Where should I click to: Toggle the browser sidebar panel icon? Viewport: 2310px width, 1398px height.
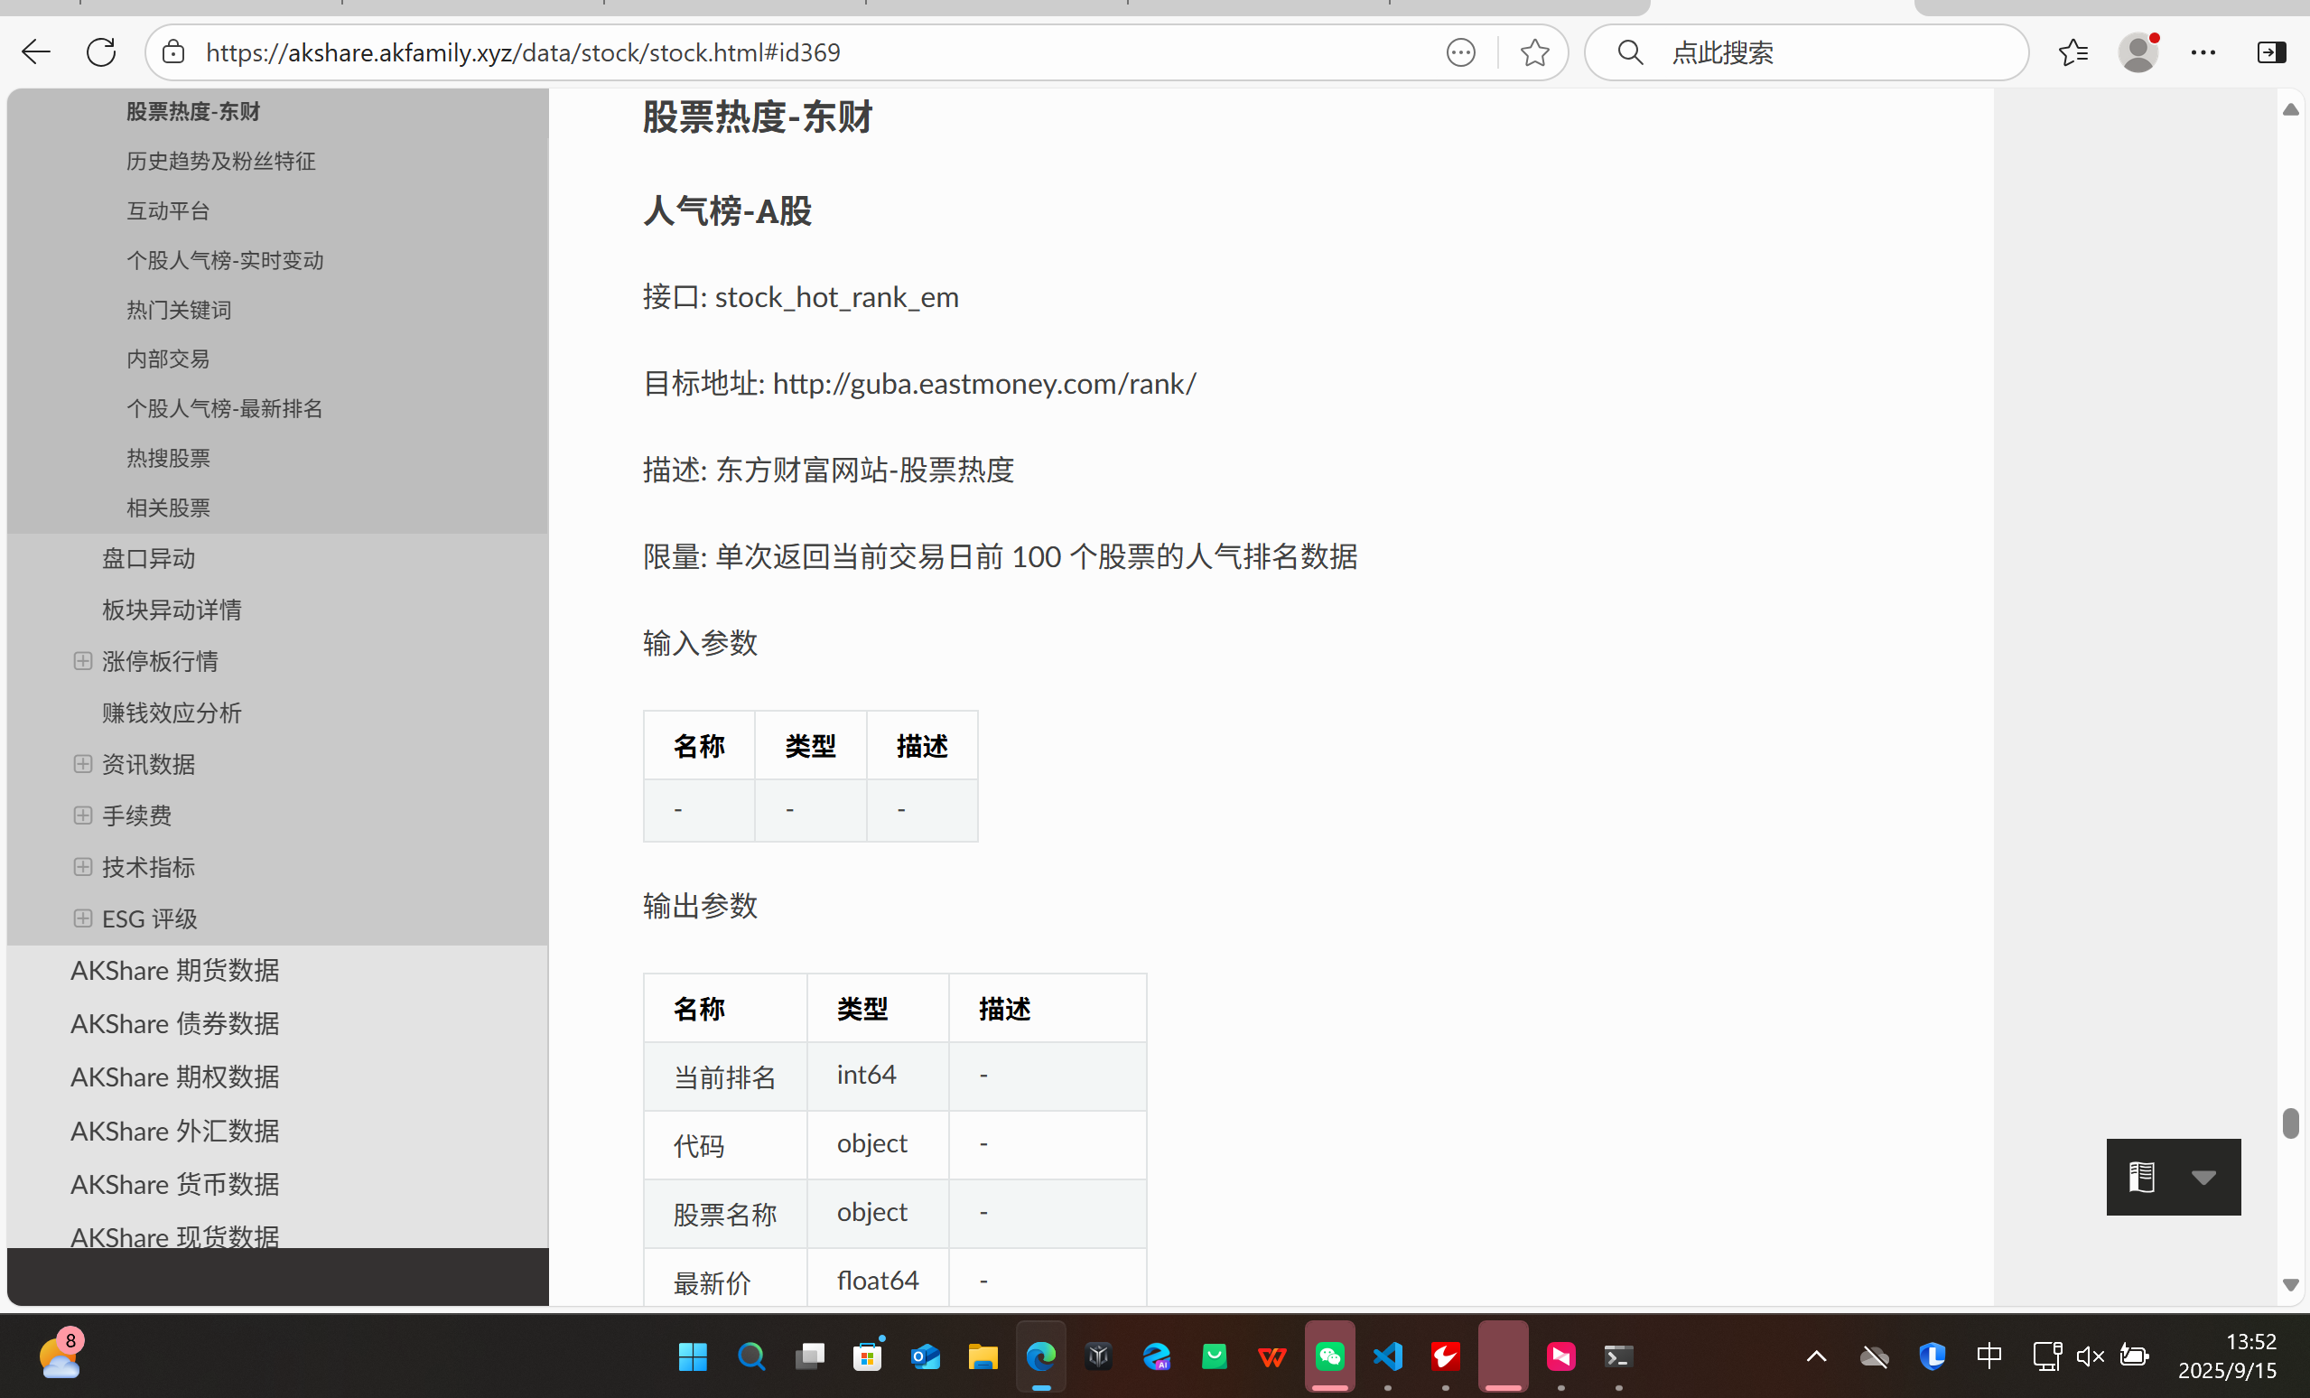(x=2271, y=52)
